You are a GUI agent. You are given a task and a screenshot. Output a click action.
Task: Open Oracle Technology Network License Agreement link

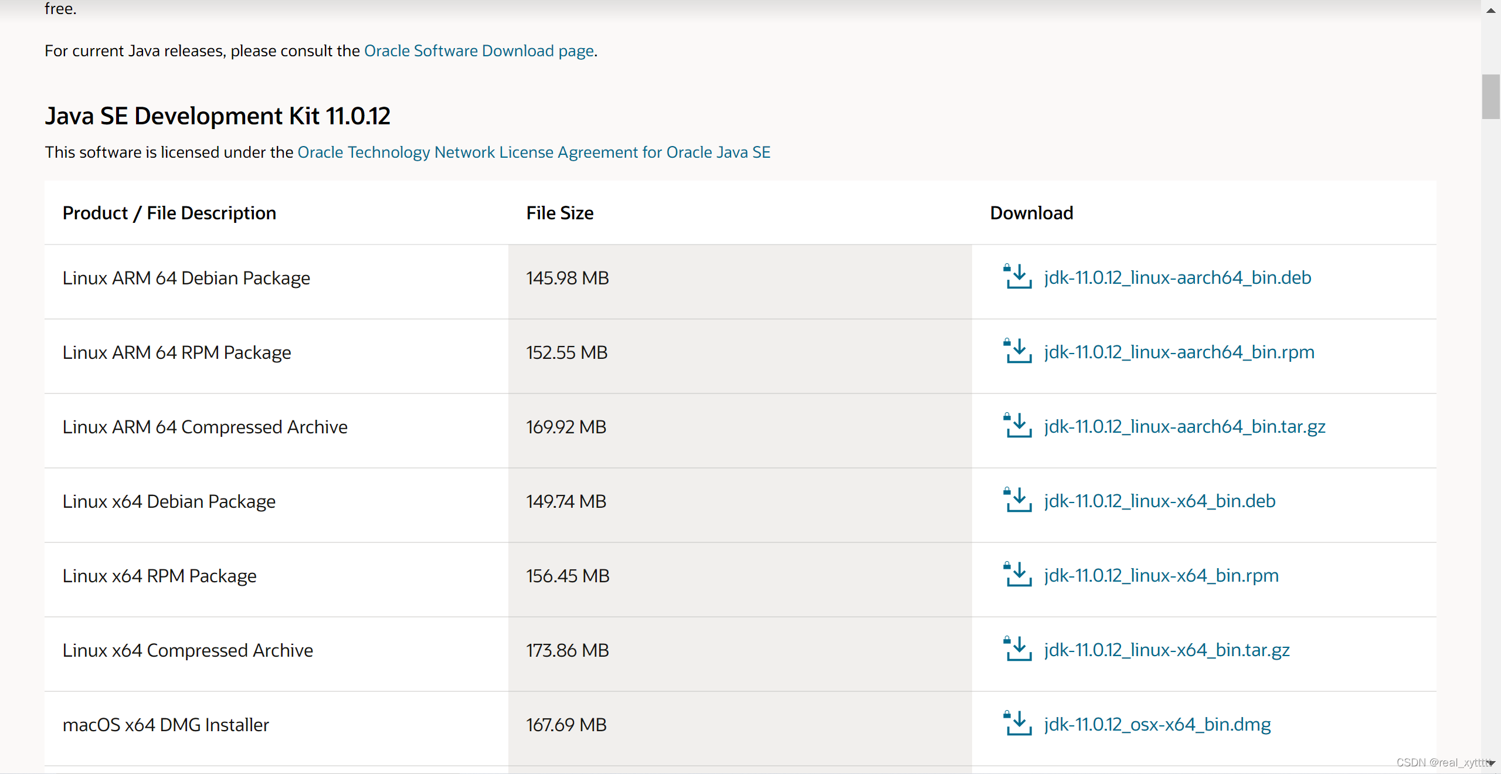click(534, 152)
